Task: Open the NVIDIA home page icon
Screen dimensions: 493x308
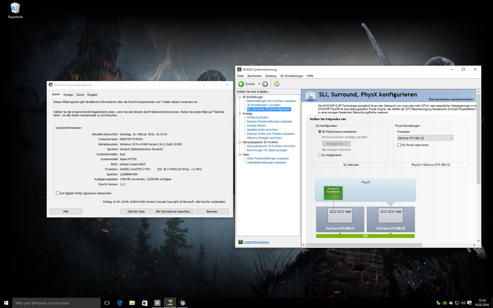Action: [277, 84]
